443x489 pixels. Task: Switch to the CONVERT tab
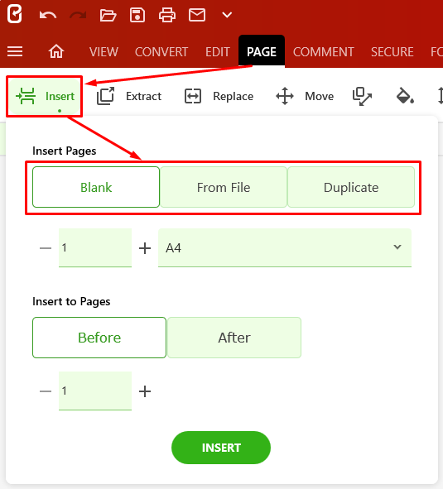coord(161,52)
